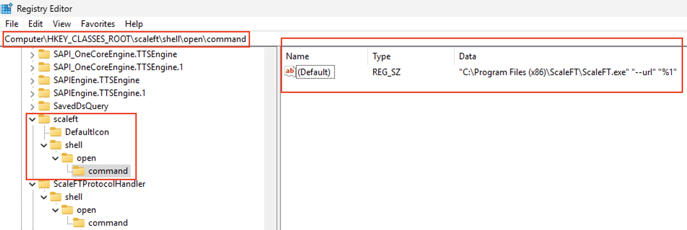Click the DefaultIcon folder icon

(x=56, y=132)
